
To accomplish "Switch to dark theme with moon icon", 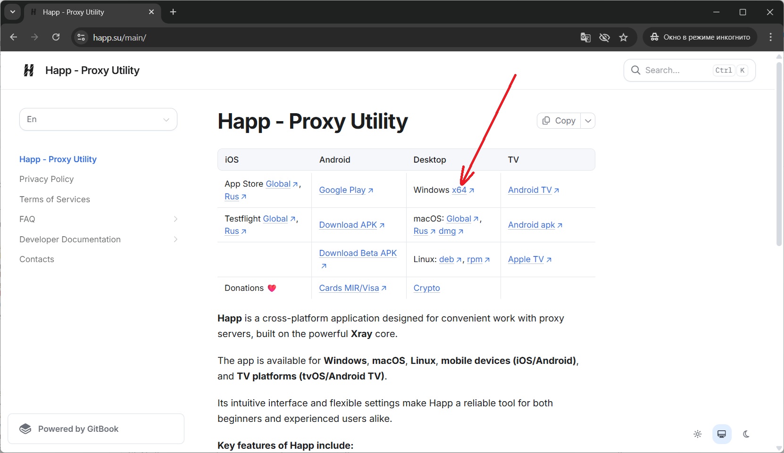I will tap(746, 434).
